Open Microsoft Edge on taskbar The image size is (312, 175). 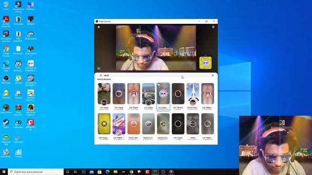pos(107,172)
